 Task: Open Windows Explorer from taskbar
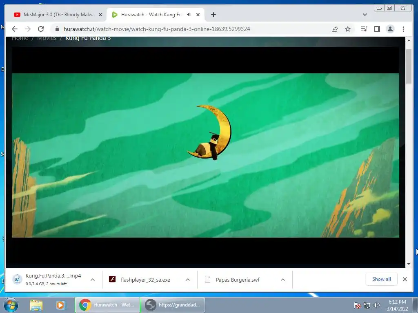coord(36,305)
